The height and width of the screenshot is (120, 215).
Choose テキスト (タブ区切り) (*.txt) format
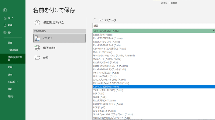(106, 73)
